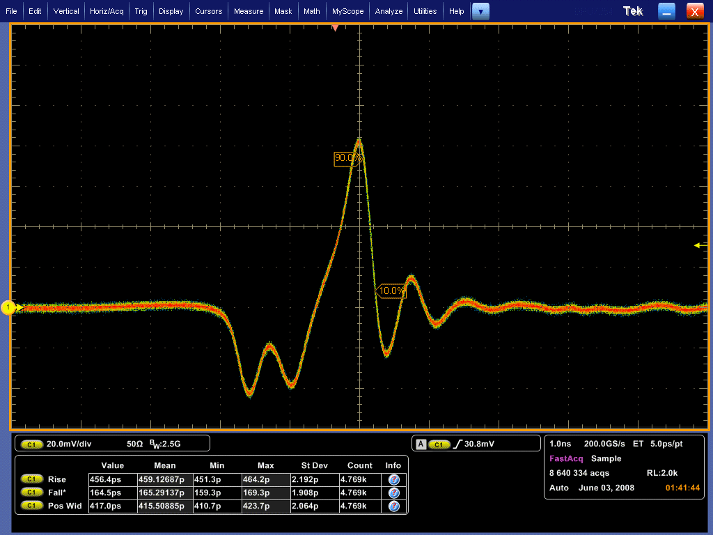Select the C1 badge beside Pos Wid
713x535 pixels.
(31, 506)
